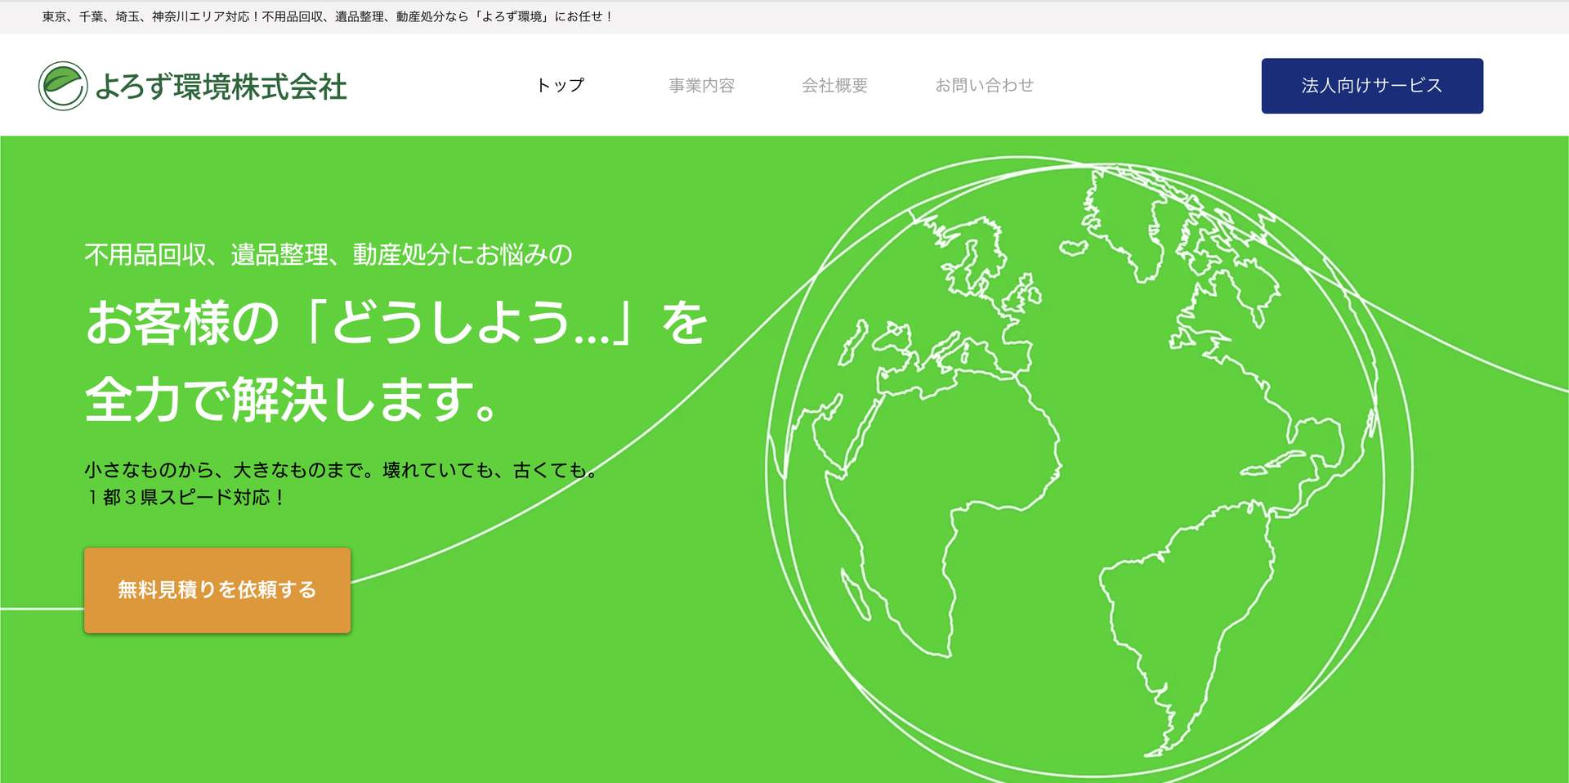Screen dimensions: 1569x783
Task: Click the １都３県スピード対応！ text
Action: (186, 497)
